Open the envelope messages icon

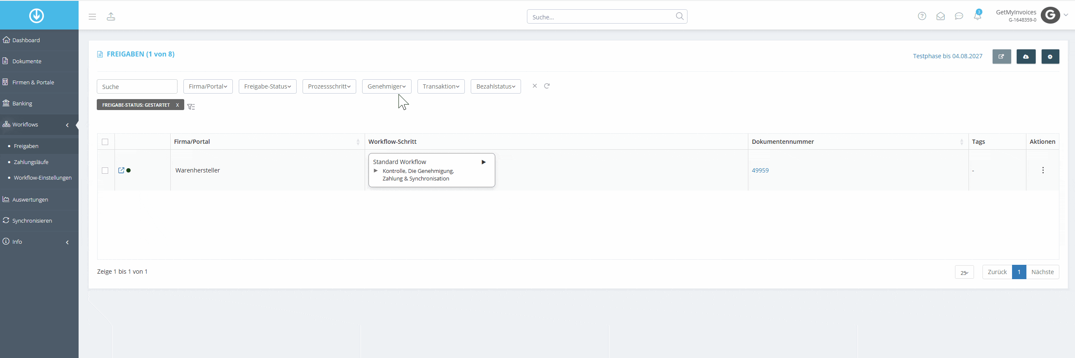coord(941,16)
